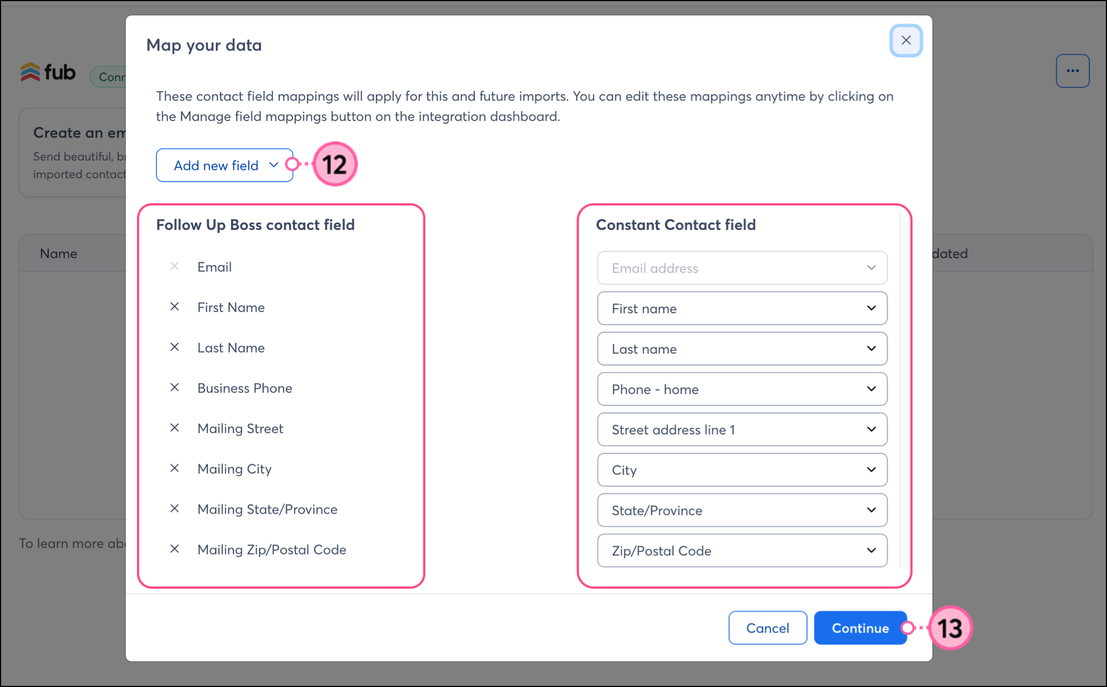Open the three-dots more options menu
The width and height of the screenshot is (1107, 687).
point(1073,71)
